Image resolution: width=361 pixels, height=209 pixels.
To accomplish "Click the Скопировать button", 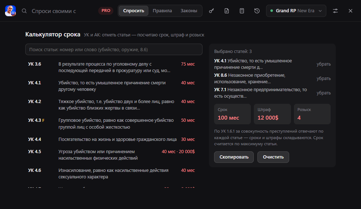I will [234, 157].
